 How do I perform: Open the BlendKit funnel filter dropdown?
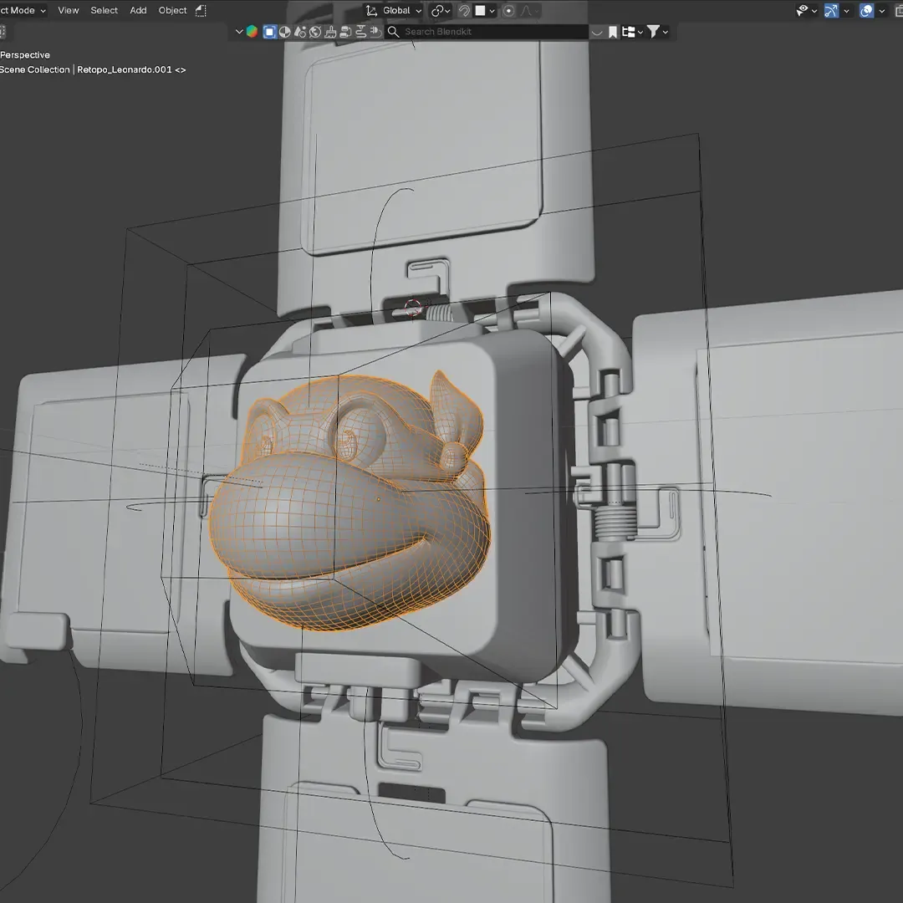[657, 33]
